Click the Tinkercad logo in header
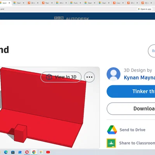 [x=59, y=18]
